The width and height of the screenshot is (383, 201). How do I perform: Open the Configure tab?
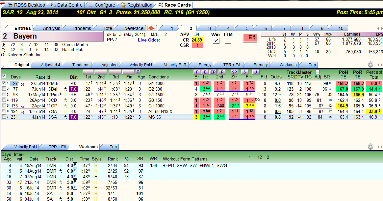tap(102, 5)
